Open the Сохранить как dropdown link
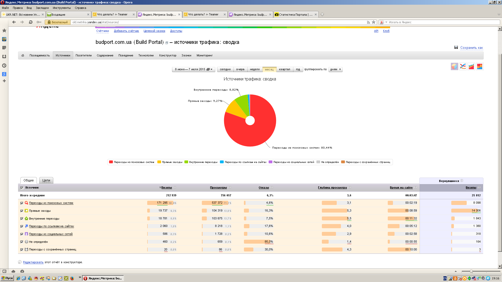The height and width of the screenshot is (282, 502). click(472, 48)
